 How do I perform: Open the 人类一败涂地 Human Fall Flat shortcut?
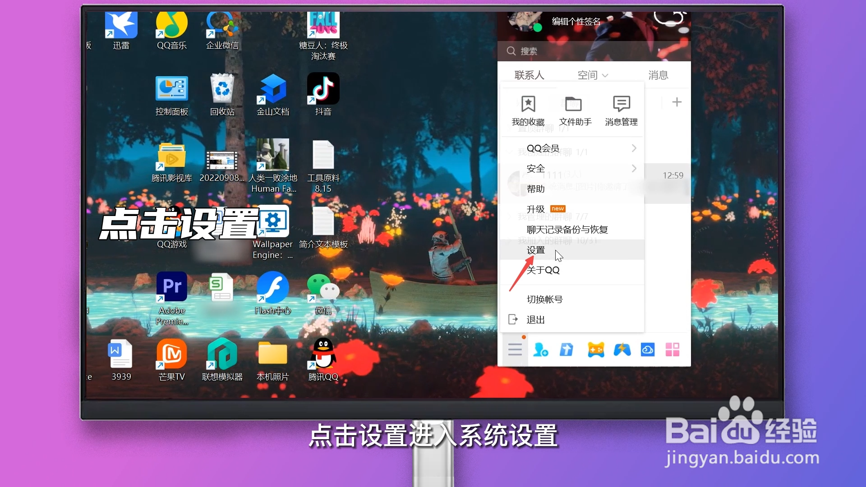pyautogui.click(x=273, y=166)
